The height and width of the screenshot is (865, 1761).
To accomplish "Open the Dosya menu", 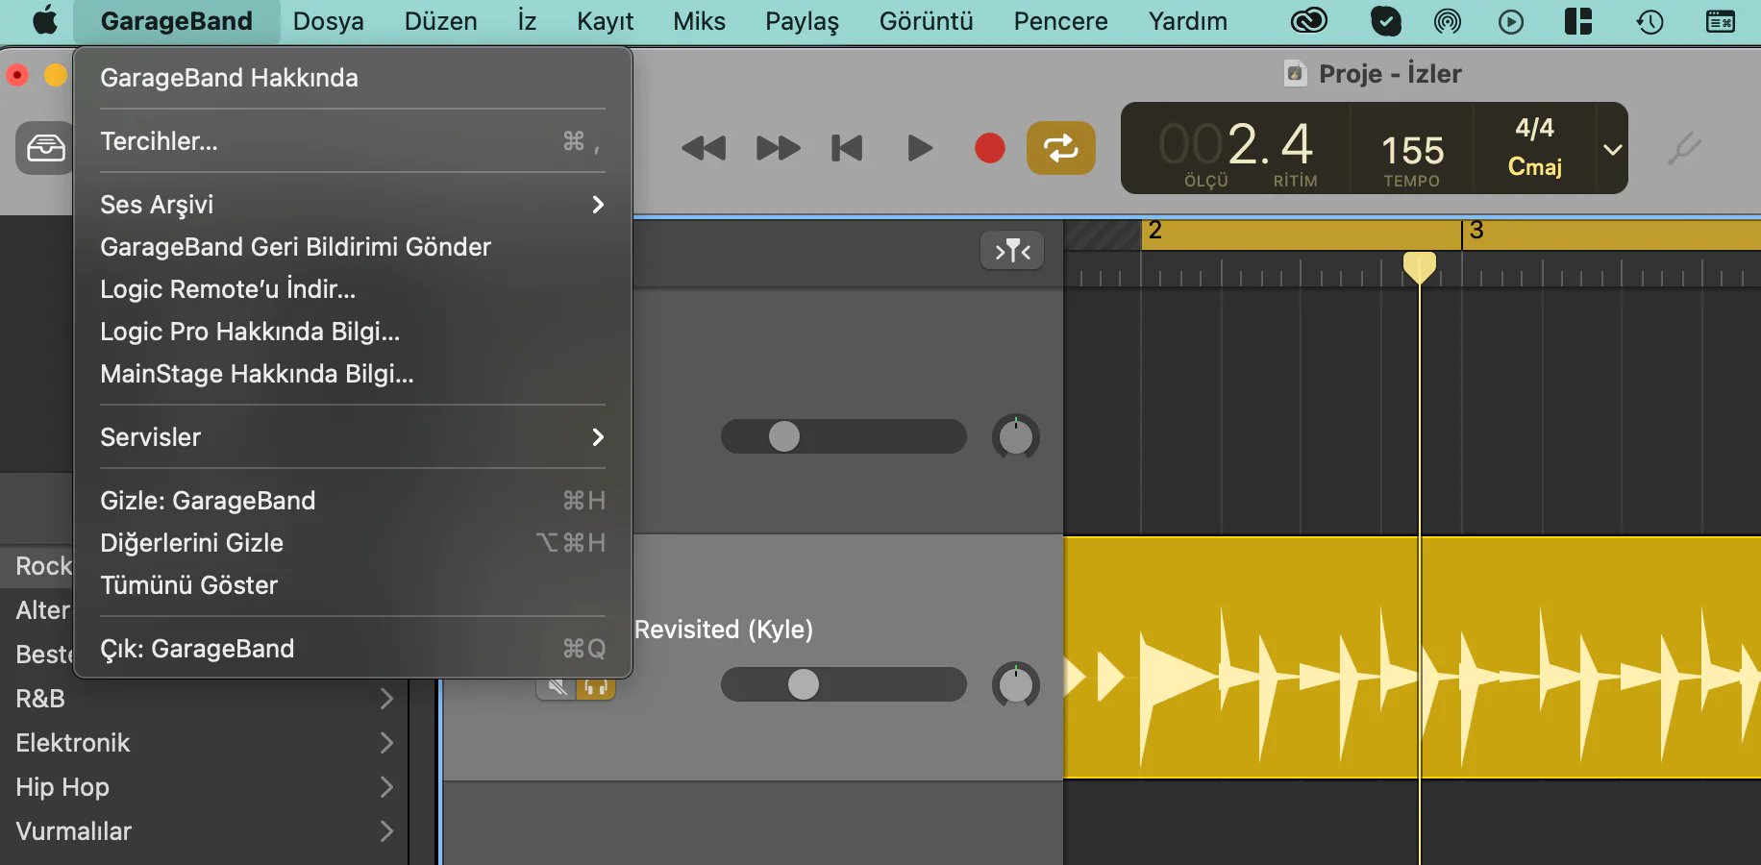I will pyautogui.click(x=328, y=21).
